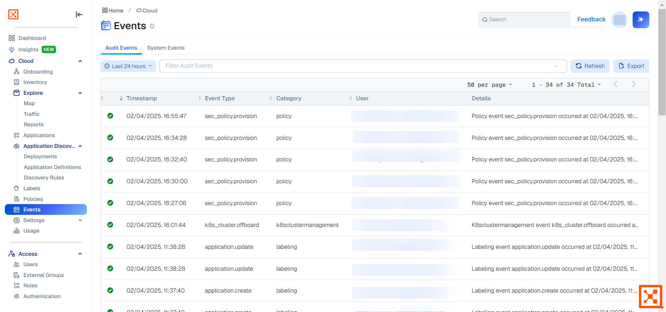Open Inventory page
Viewport: 666px width, 312px height.
click(x=35, y=82)
